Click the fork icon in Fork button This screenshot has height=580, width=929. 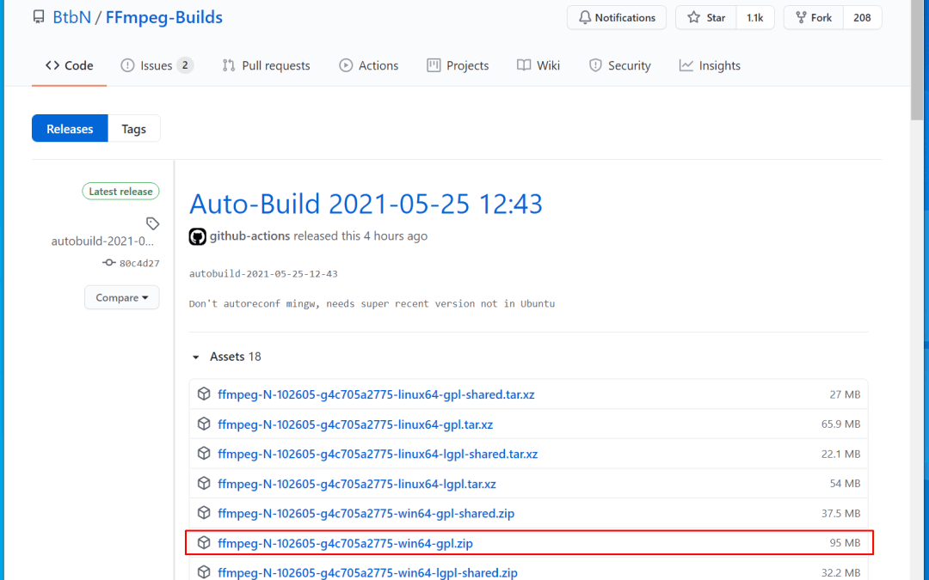(802, 17)
